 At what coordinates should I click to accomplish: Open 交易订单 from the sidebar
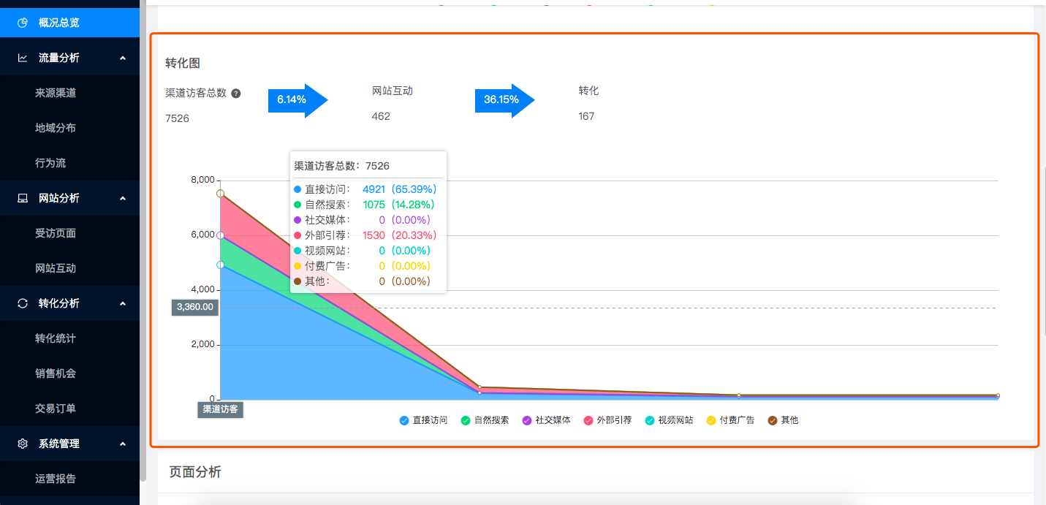pos(56,409)
